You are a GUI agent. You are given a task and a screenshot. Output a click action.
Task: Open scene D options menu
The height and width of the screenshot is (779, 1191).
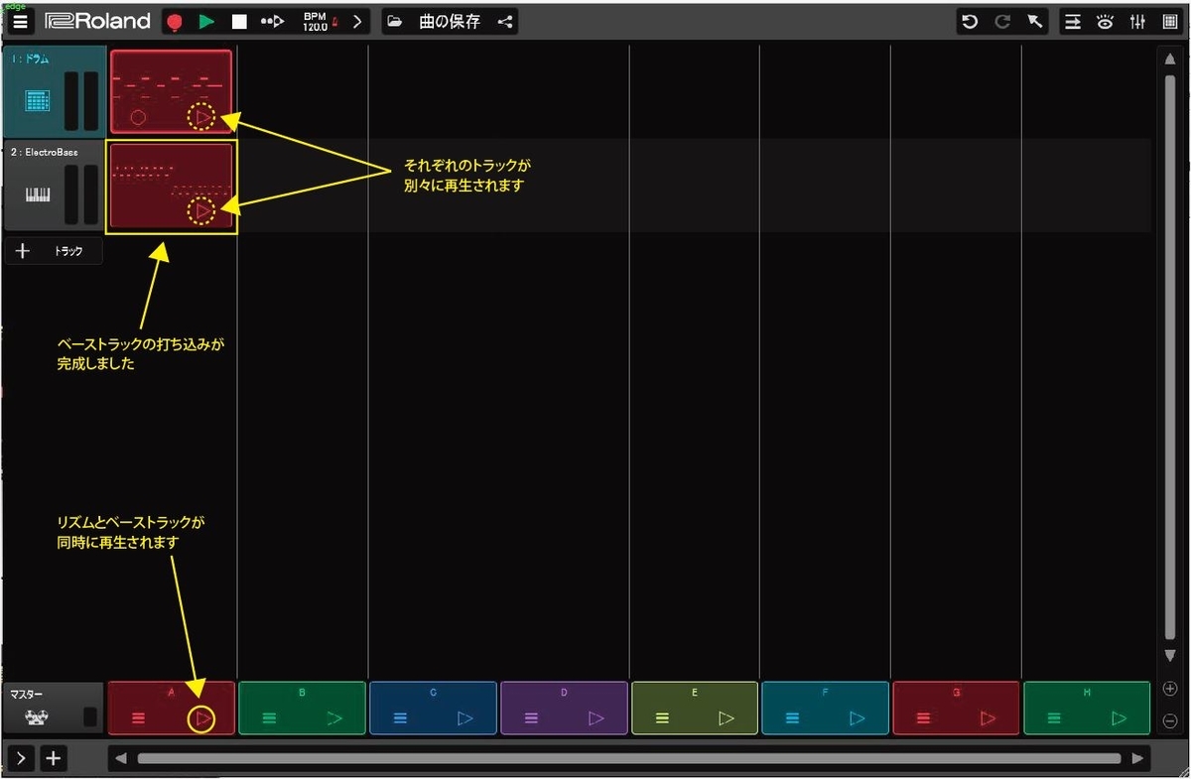click(x=531, y=717)
